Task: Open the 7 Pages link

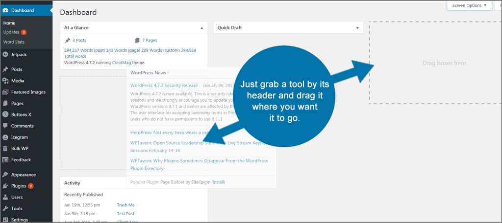Action: tap(150, 41)
